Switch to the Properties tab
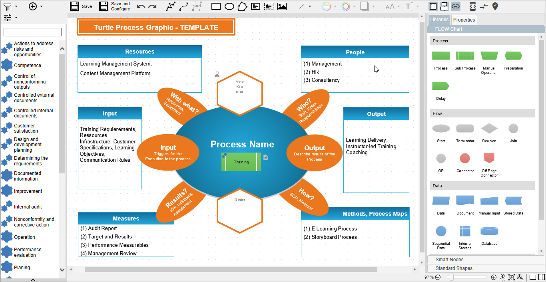546x282 pixels. click(464, 20)
